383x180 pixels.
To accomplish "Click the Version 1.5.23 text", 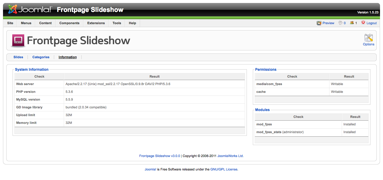I will [368, 13].
